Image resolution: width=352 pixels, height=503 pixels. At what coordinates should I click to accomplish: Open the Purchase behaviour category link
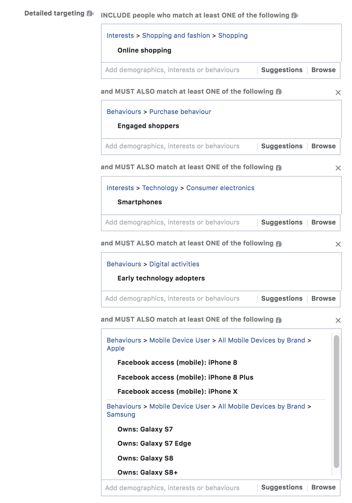[180, 112]
